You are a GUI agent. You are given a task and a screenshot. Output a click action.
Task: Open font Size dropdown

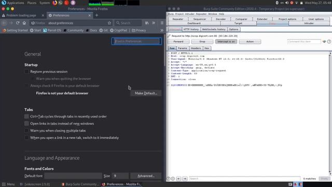pyautogui.click(x=120, y=176)
